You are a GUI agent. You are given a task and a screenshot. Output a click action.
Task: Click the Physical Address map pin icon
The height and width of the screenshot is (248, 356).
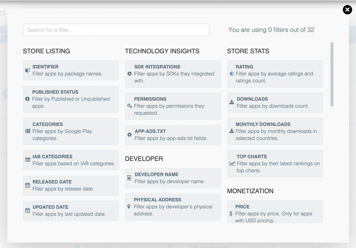129,207
